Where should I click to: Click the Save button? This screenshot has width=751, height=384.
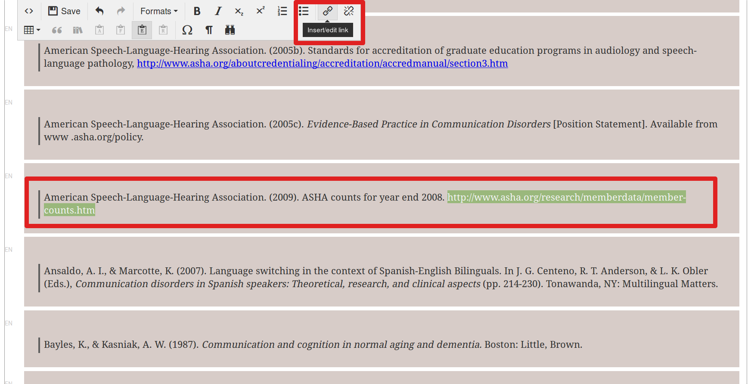pos(64,11)
